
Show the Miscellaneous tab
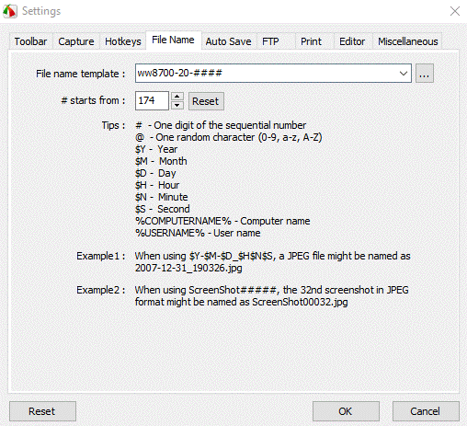pyautogui.click(x=408, y=41)
